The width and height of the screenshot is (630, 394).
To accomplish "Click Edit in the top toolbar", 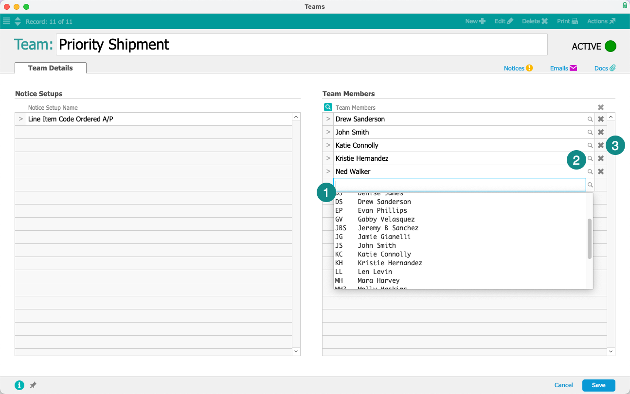I will coord(504,21).
